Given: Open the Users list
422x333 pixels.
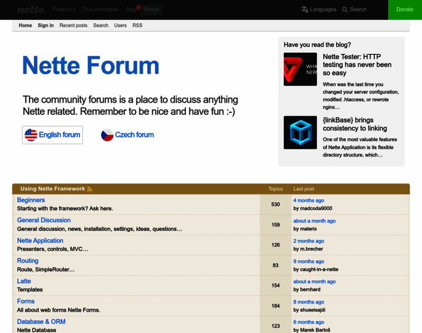Looking at the screenshot, I should (x=120, y=26).
